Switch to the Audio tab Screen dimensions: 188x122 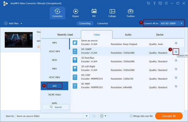(128, 35)
